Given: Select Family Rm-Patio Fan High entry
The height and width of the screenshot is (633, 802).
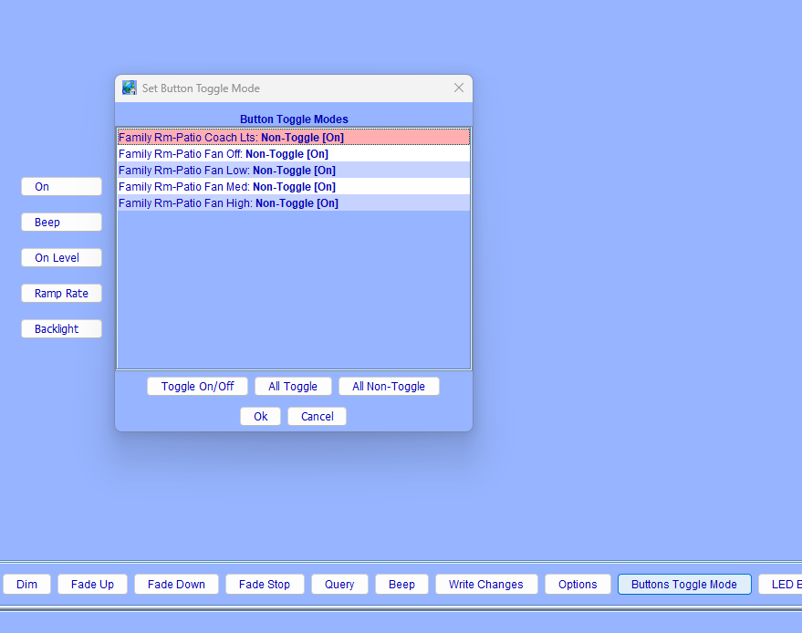Looking at the screenshot, I should [293, 203].
